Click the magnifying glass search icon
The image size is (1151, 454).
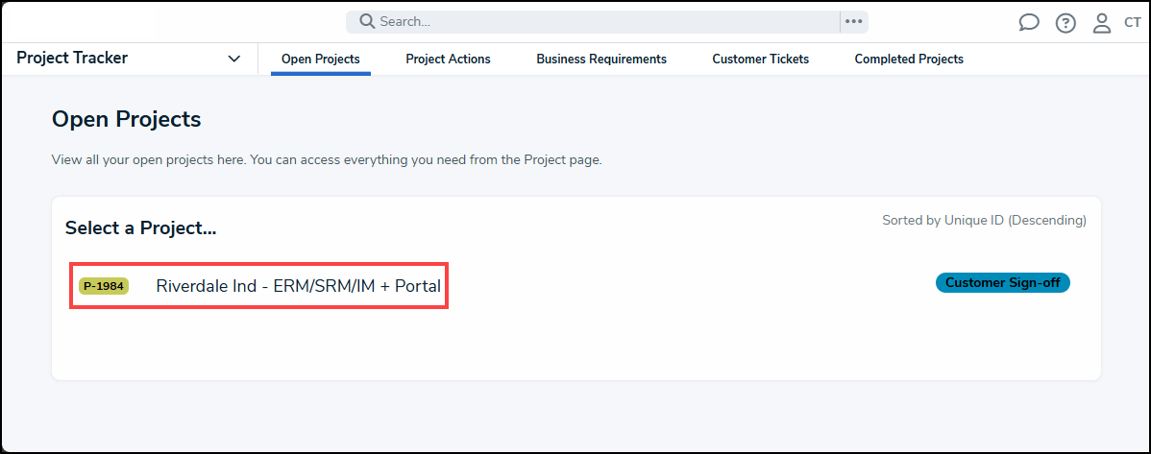click(x=367, y=21)
